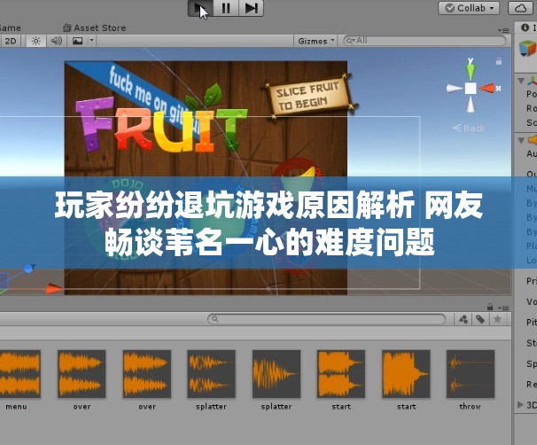
Task: Click the favorites star icon
Action: pos(497,319)
